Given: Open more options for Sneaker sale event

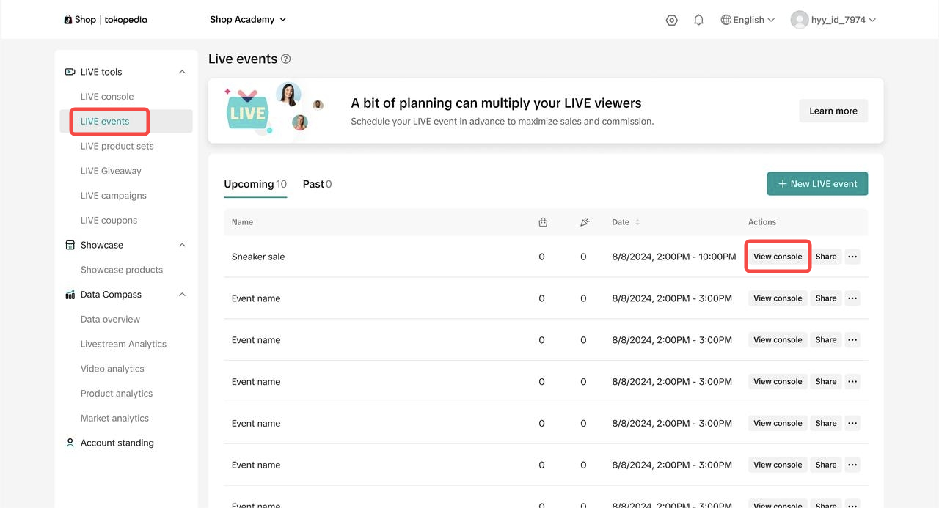Looking at the screenshot, I should click(852, 257).
